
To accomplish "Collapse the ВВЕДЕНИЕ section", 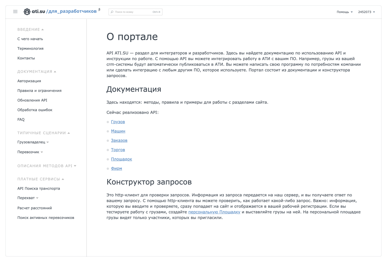I will click(31, 30).
